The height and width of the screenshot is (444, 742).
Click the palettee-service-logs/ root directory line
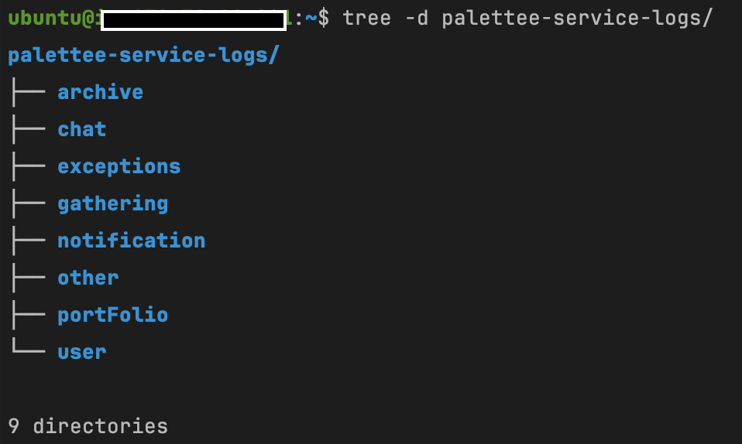coord(143,56)
